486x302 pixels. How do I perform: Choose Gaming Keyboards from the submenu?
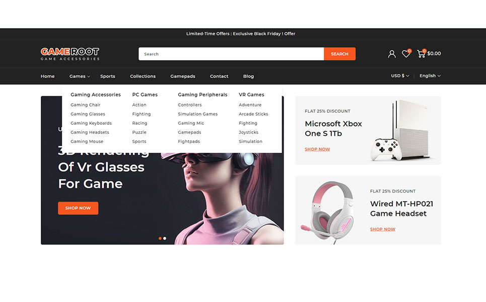tap(91, 123)
